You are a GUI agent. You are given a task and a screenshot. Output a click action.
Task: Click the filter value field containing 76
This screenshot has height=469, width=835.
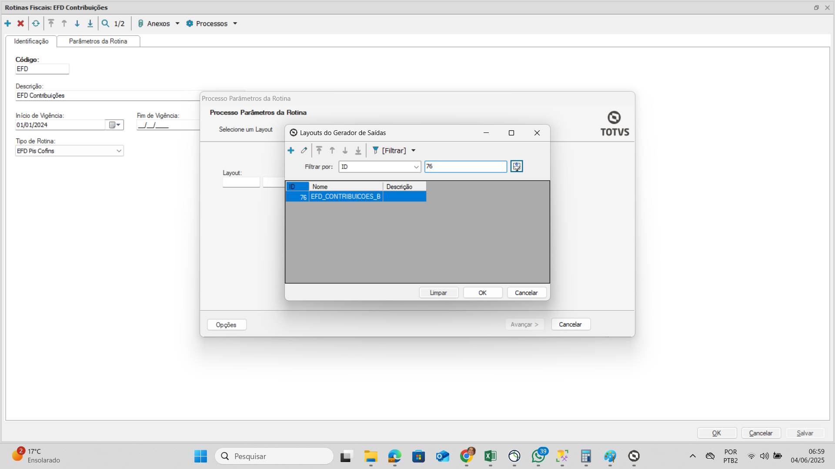[x=465, y=167]
